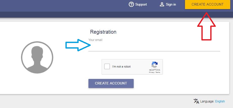Click the "Language:" label text
The height and width of the screenshot is (108, 233).
tap(207, 101)
